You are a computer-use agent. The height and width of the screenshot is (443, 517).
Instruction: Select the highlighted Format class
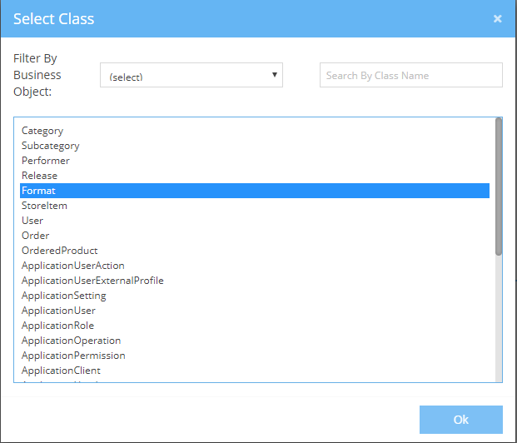pos(39,191)
